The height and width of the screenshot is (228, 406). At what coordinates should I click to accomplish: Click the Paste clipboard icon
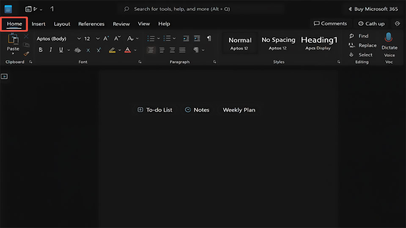point(13,39)
